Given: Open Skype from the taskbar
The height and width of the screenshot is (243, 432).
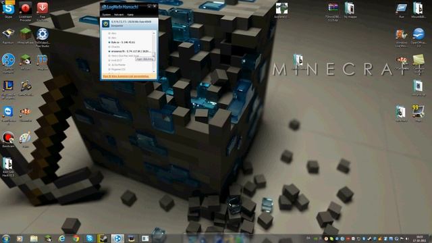Looking at the screenshot, I should click(90, 238).
